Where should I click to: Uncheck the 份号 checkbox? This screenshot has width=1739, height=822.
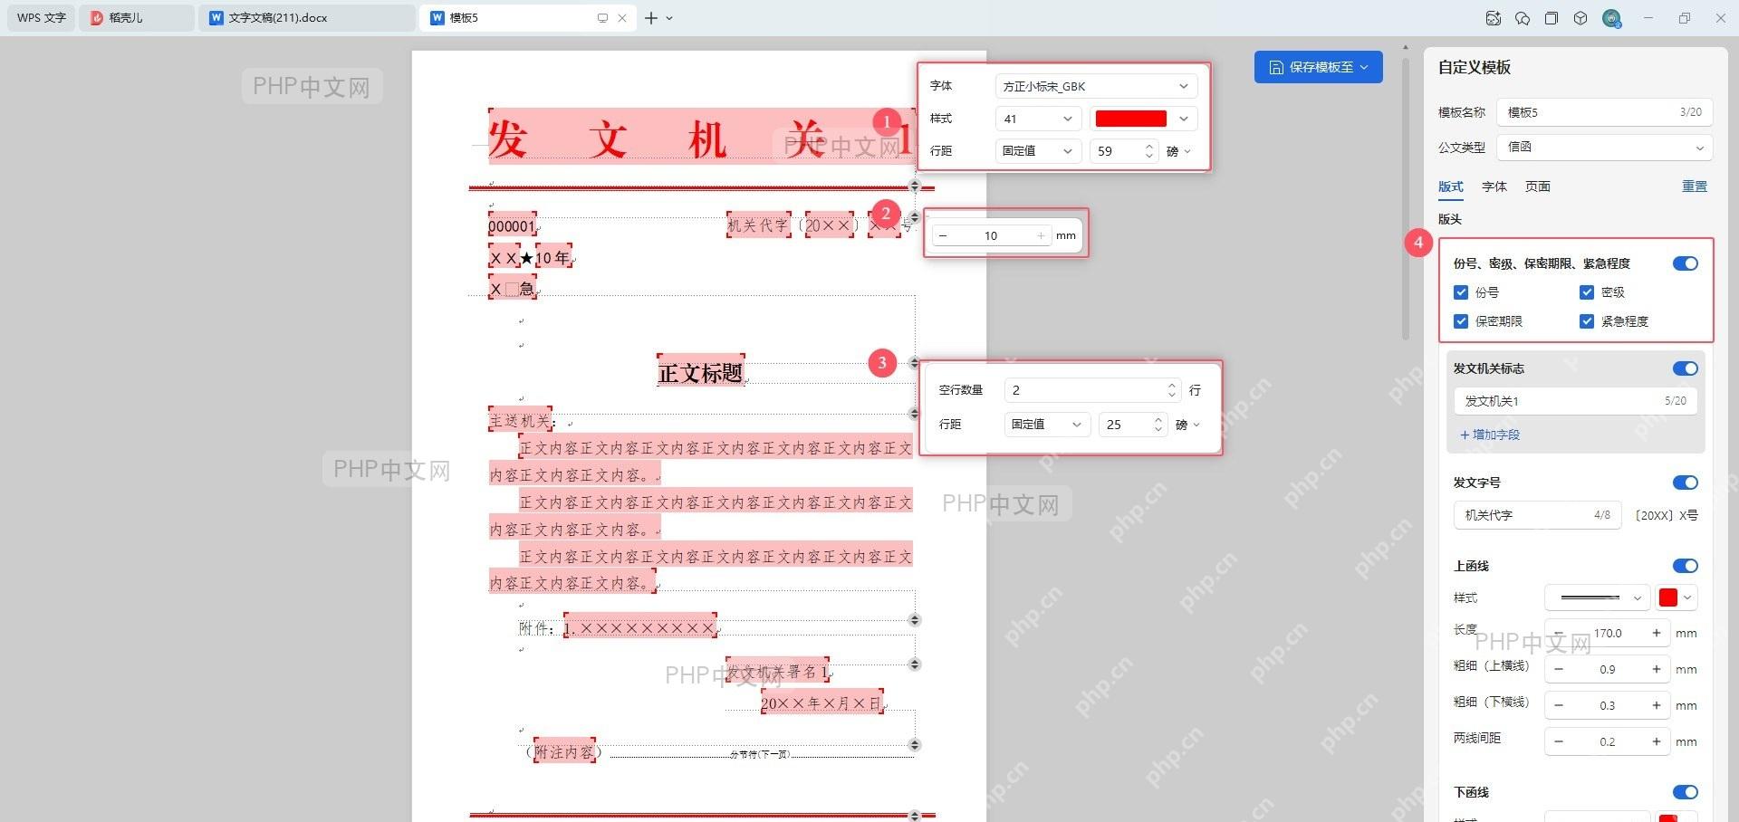[x=1461, y=292]
